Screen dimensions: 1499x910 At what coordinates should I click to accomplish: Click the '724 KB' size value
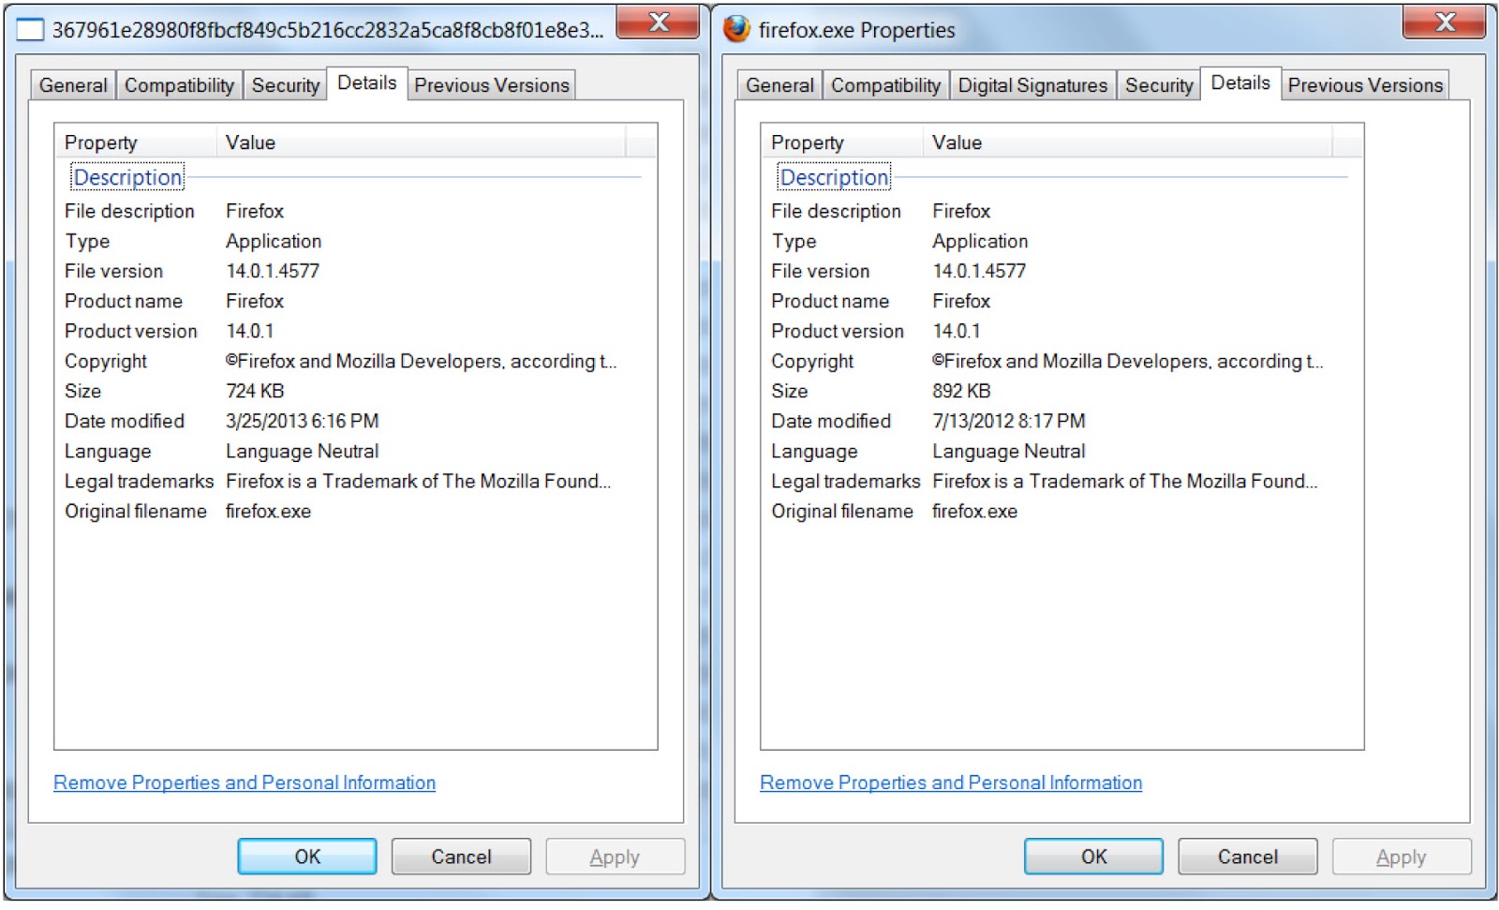coord(255,391)
